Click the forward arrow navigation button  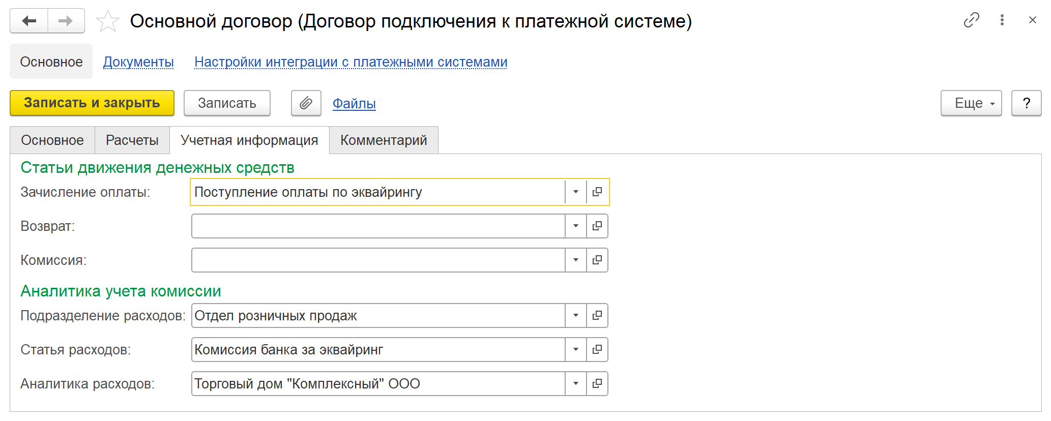click(x=66, y=21)
